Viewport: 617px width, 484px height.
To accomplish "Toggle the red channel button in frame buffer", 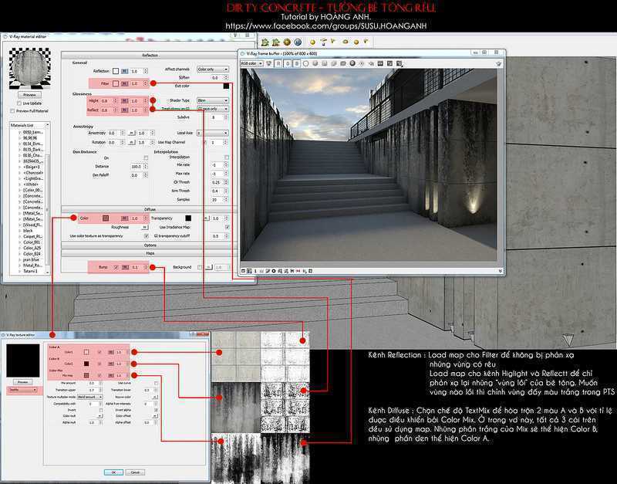I will pos(278,63).
